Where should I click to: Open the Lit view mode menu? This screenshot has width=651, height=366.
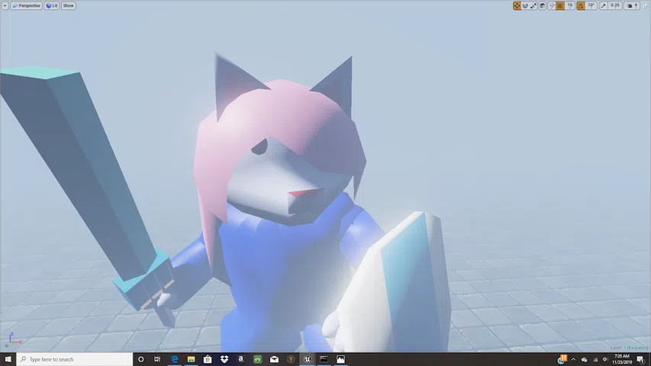(x=52, y=6)
